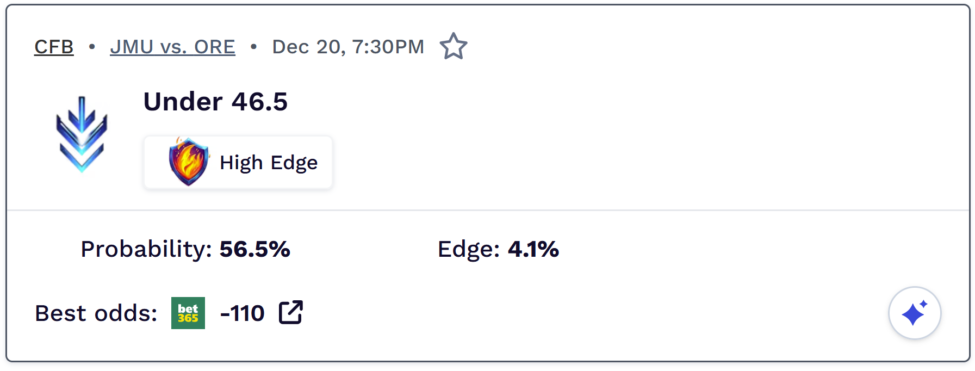Viewport: 975px width, 371px height.
Task: Click the Dec 20, 7:30PM game time
Action: point(348,47)
